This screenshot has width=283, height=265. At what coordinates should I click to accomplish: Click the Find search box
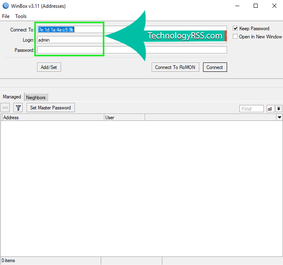pyautogui.click(x=251, y=109)
